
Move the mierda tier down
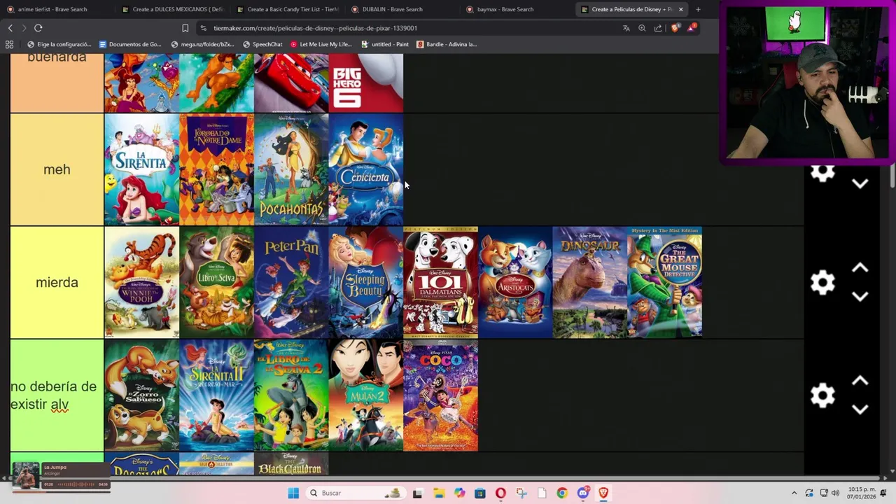(x=860, y=296)
